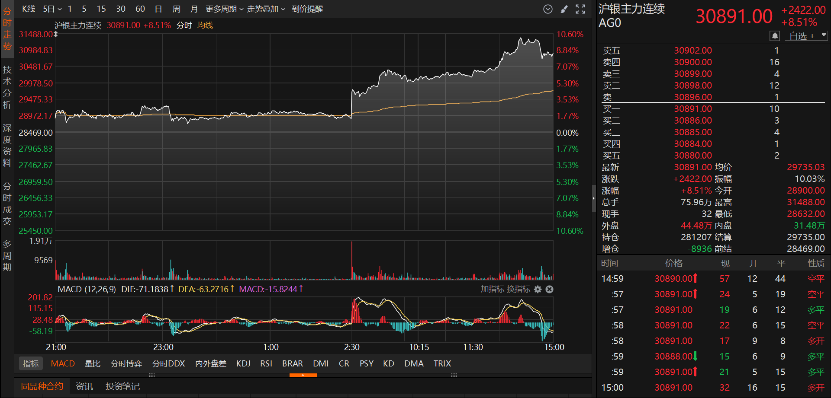Image resolution: width=831 pixels, height=398 pixels.
Task: Open MACD indicator settings gear
Action: [538, 290]
